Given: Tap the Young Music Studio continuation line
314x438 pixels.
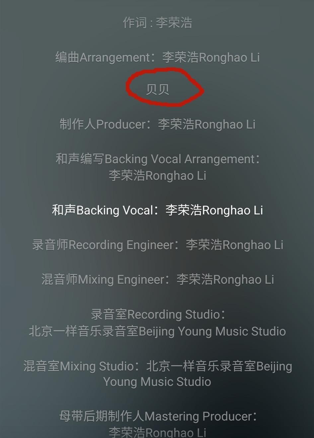Looking at the screenshot, I should pyautogui.click(x=157, y=382).
